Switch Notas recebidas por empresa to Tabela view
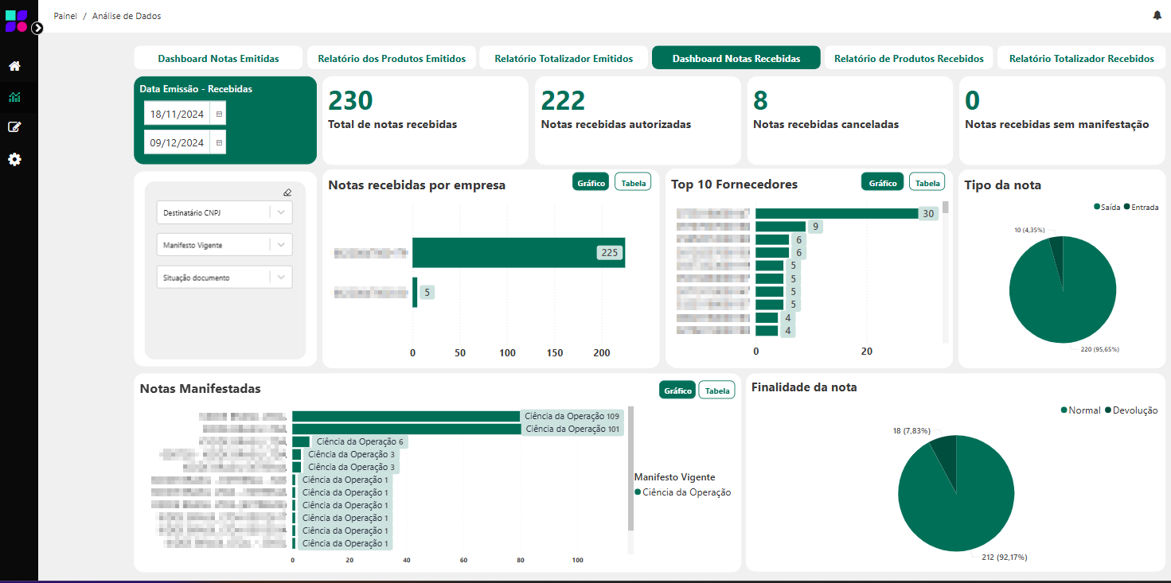Viewport: 1171px width, 583px height. [632, 181]
